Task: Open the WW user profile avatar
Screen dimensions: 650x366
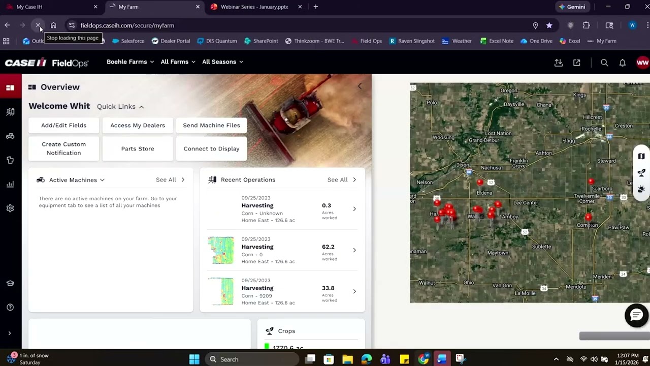Action: click(642, 63)
